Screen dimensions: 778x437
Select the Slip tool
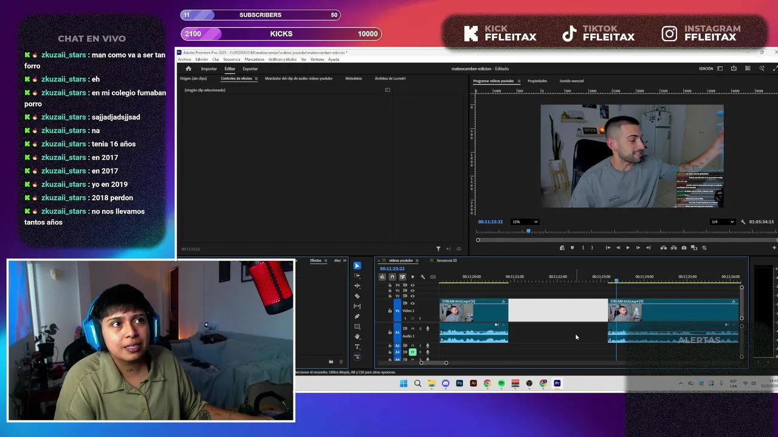357,306
